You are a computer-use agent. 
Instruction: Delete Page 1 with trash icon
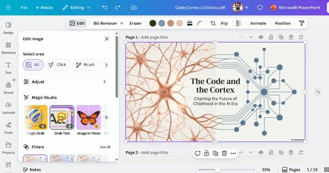coord(291,37)
